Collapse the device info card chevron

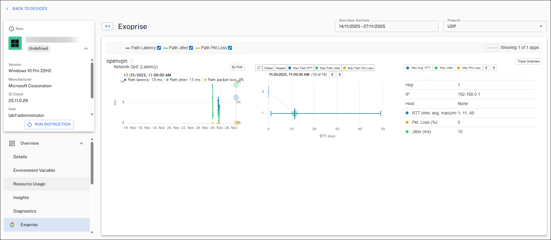coord(86,49)
